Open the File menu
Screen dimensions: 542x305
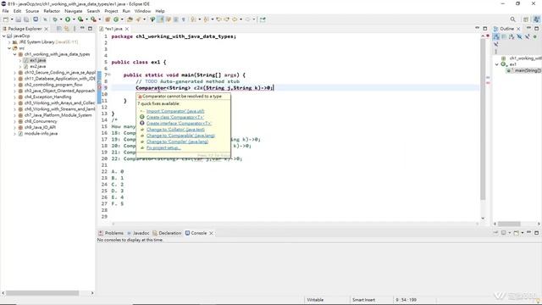coord(6,11)
